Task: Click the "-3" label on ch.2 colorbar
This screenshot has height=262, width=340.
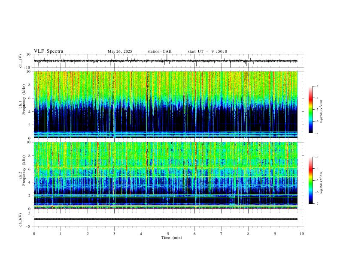Action: point(317,157)
